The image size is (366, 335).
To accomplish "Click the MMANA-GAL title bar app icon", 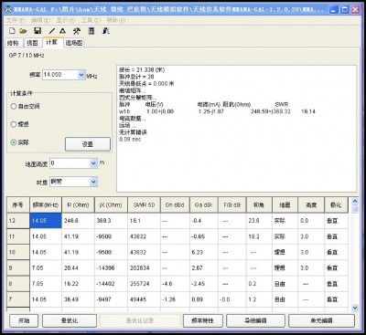I will point(8,9).
